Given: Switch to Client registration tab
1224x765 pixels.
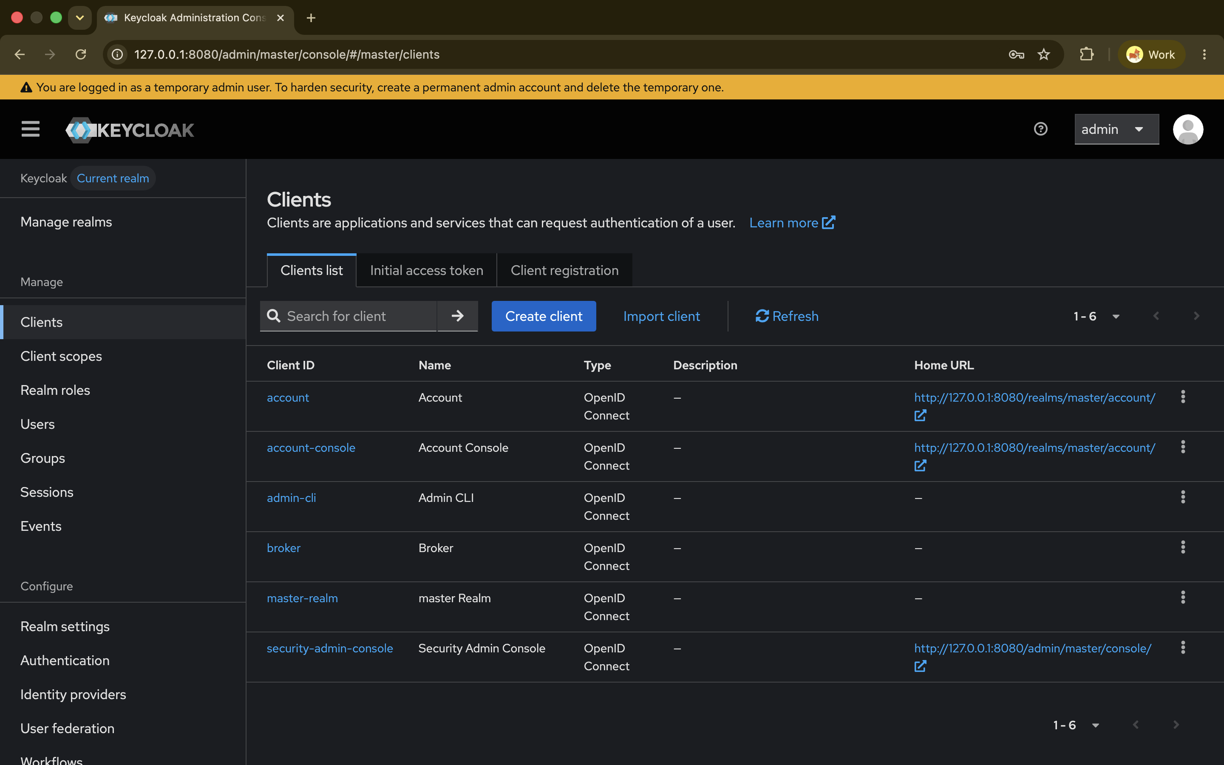Looking at the screenshot, I should point(564,270).
